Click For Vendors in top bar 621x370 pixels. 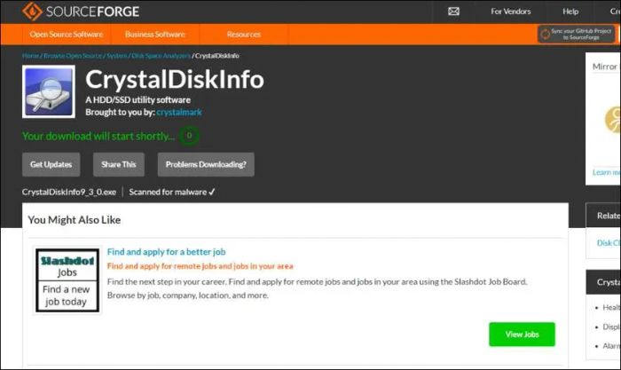[510, 12]
